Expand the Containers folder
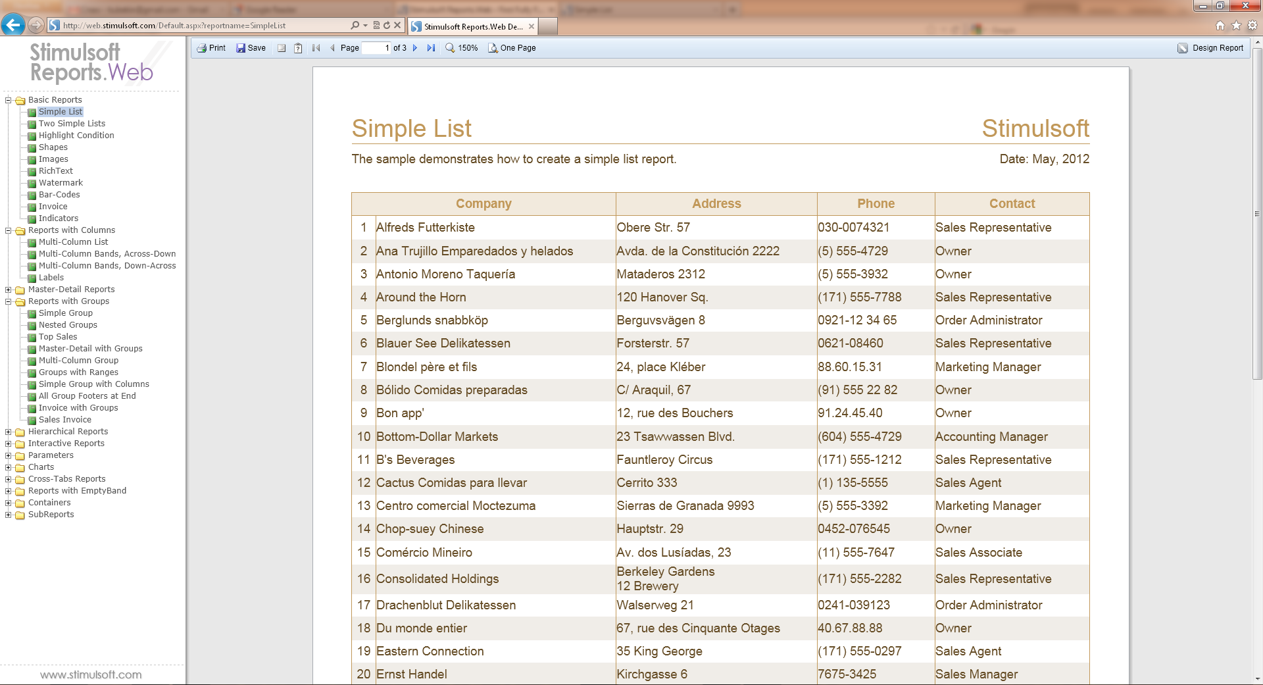This screenshot has height=685, width=1263. (9, 503)
